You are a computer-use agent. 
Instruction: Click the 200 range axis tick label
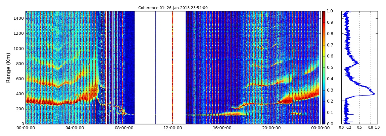pyautogui.click(x=20, y=109)
